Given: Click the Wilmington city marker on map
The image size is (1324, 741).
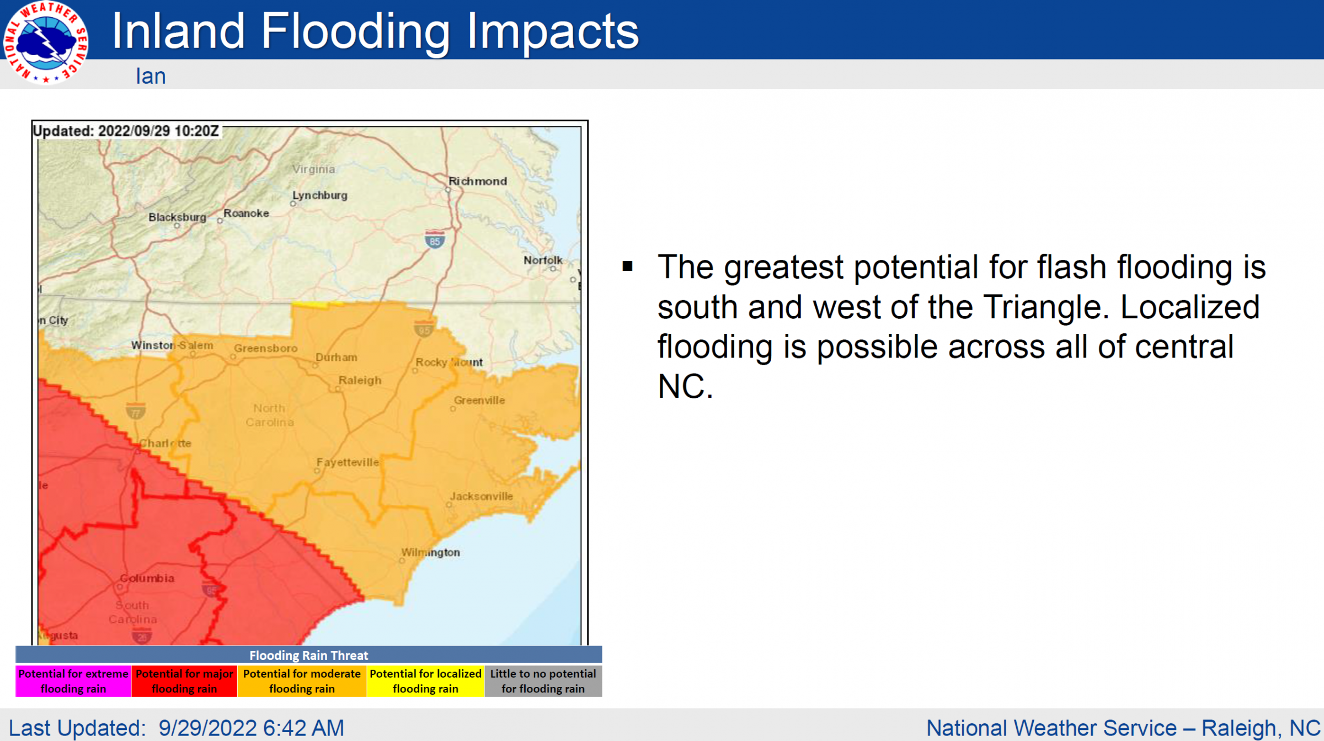Looking at the screenshot, I should [x=402, y=561].
